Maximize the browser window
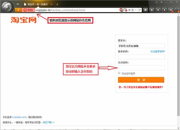 pyautogui.click(x=171, y=2)
